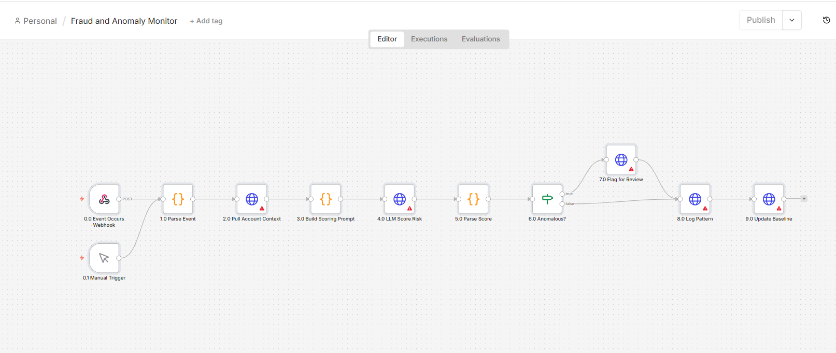The image size is (836, 353).
Task: Select the 5.0 Parse Score code node
Action: coord(473,199)
